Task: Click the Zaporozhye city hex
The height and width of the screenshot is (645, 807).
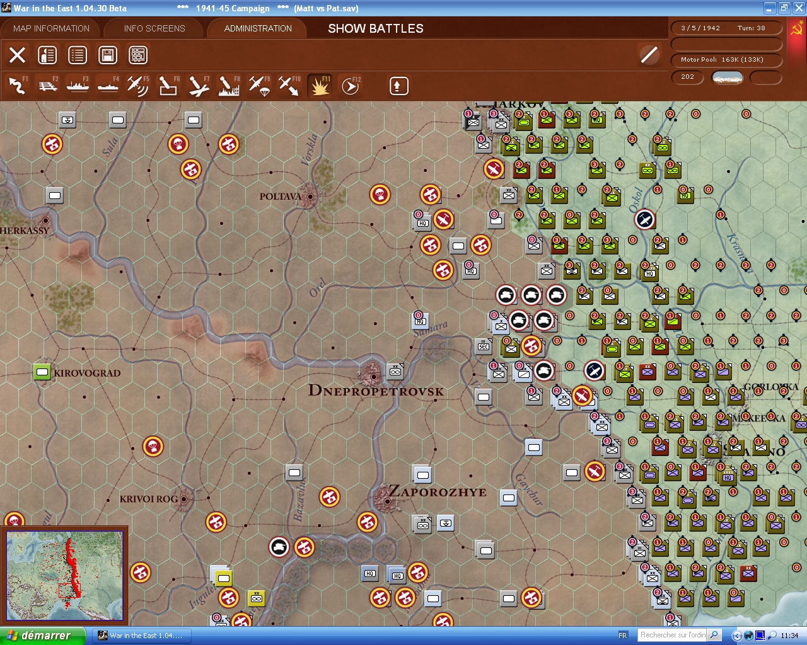Action: coord(387,501)
